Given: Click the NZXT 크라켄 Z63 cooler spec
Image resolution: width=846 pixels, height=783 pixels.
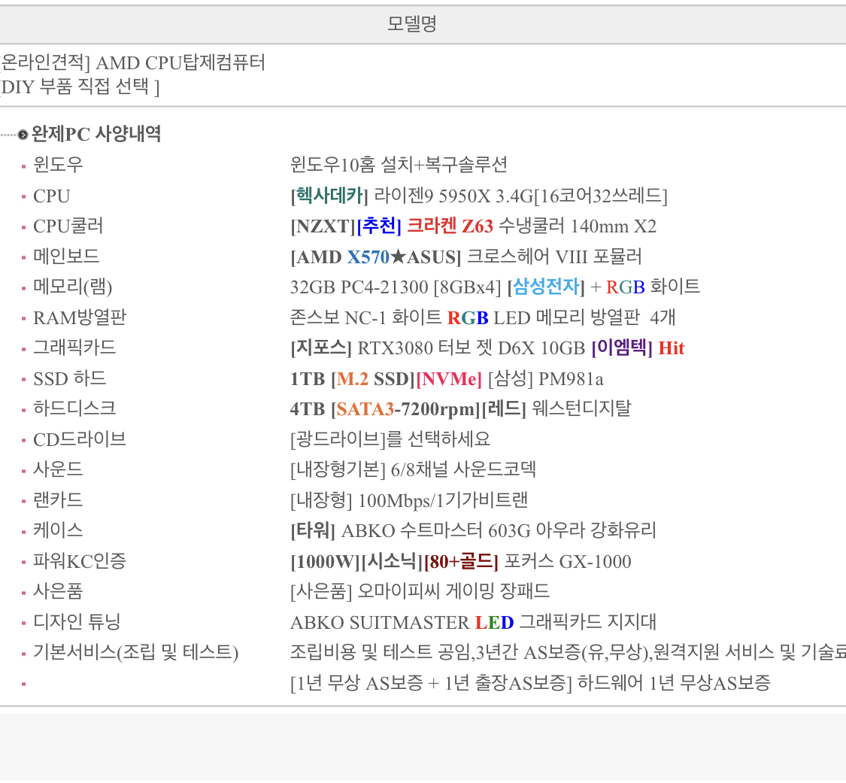Looking at the screenshot, I should coord(473,226).
